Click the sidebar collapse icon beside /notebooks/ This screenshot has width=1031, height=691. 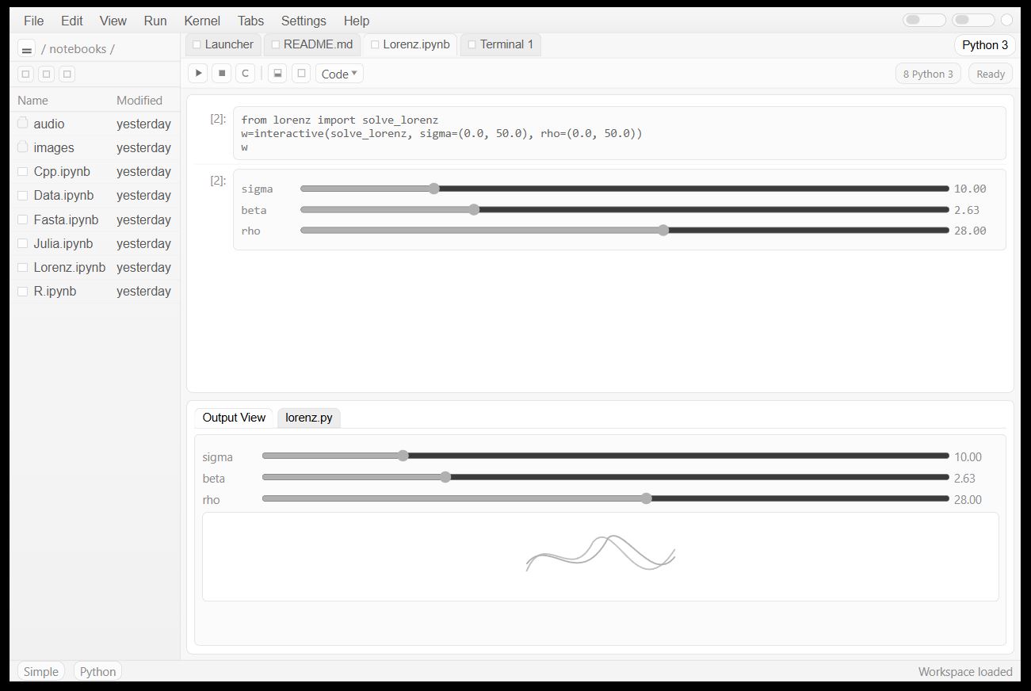26,49
